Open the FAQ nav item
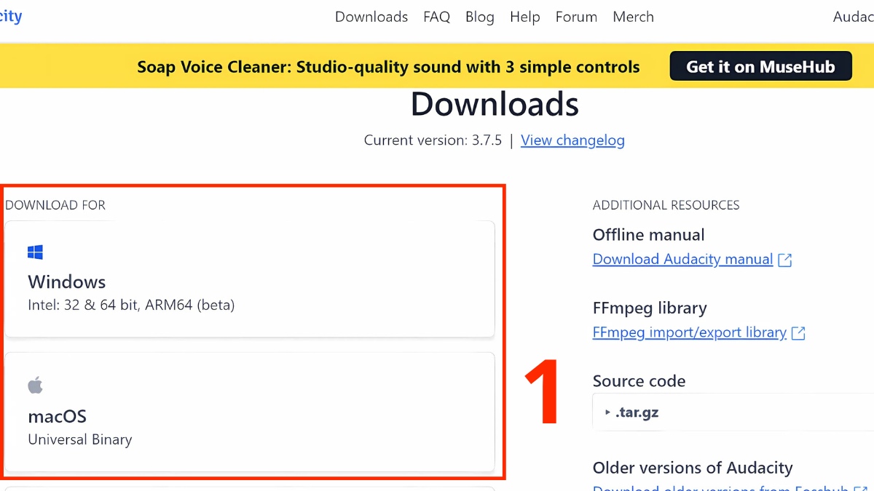 tap(437, 17)
